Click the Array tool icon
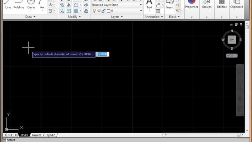This screenshot has width=252, height=142. (76, 11)
